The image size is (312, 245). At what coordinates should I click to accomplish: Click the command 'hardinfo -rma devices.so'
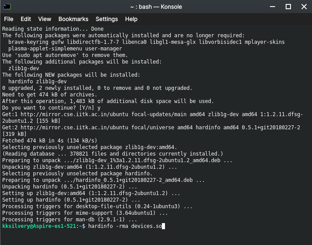tap(125, 226)
